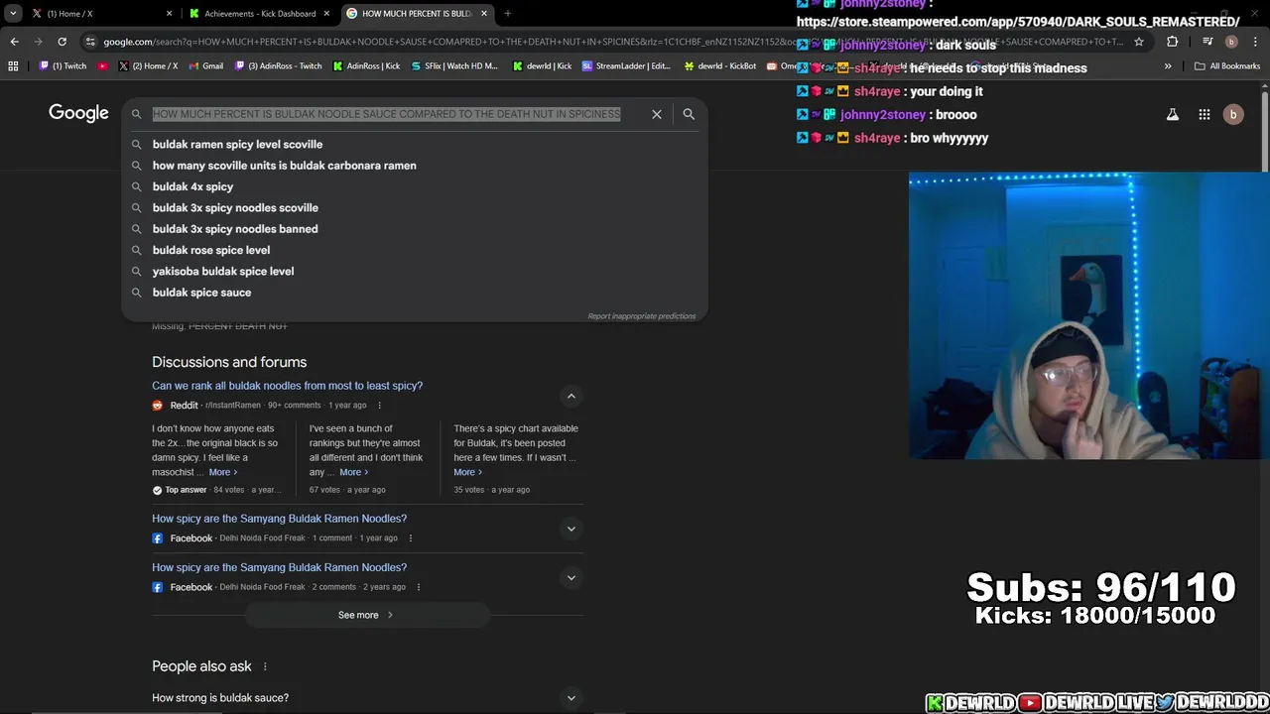
Task: Open options for Facebook 1 comment result
Action: (x=410, y=538)
